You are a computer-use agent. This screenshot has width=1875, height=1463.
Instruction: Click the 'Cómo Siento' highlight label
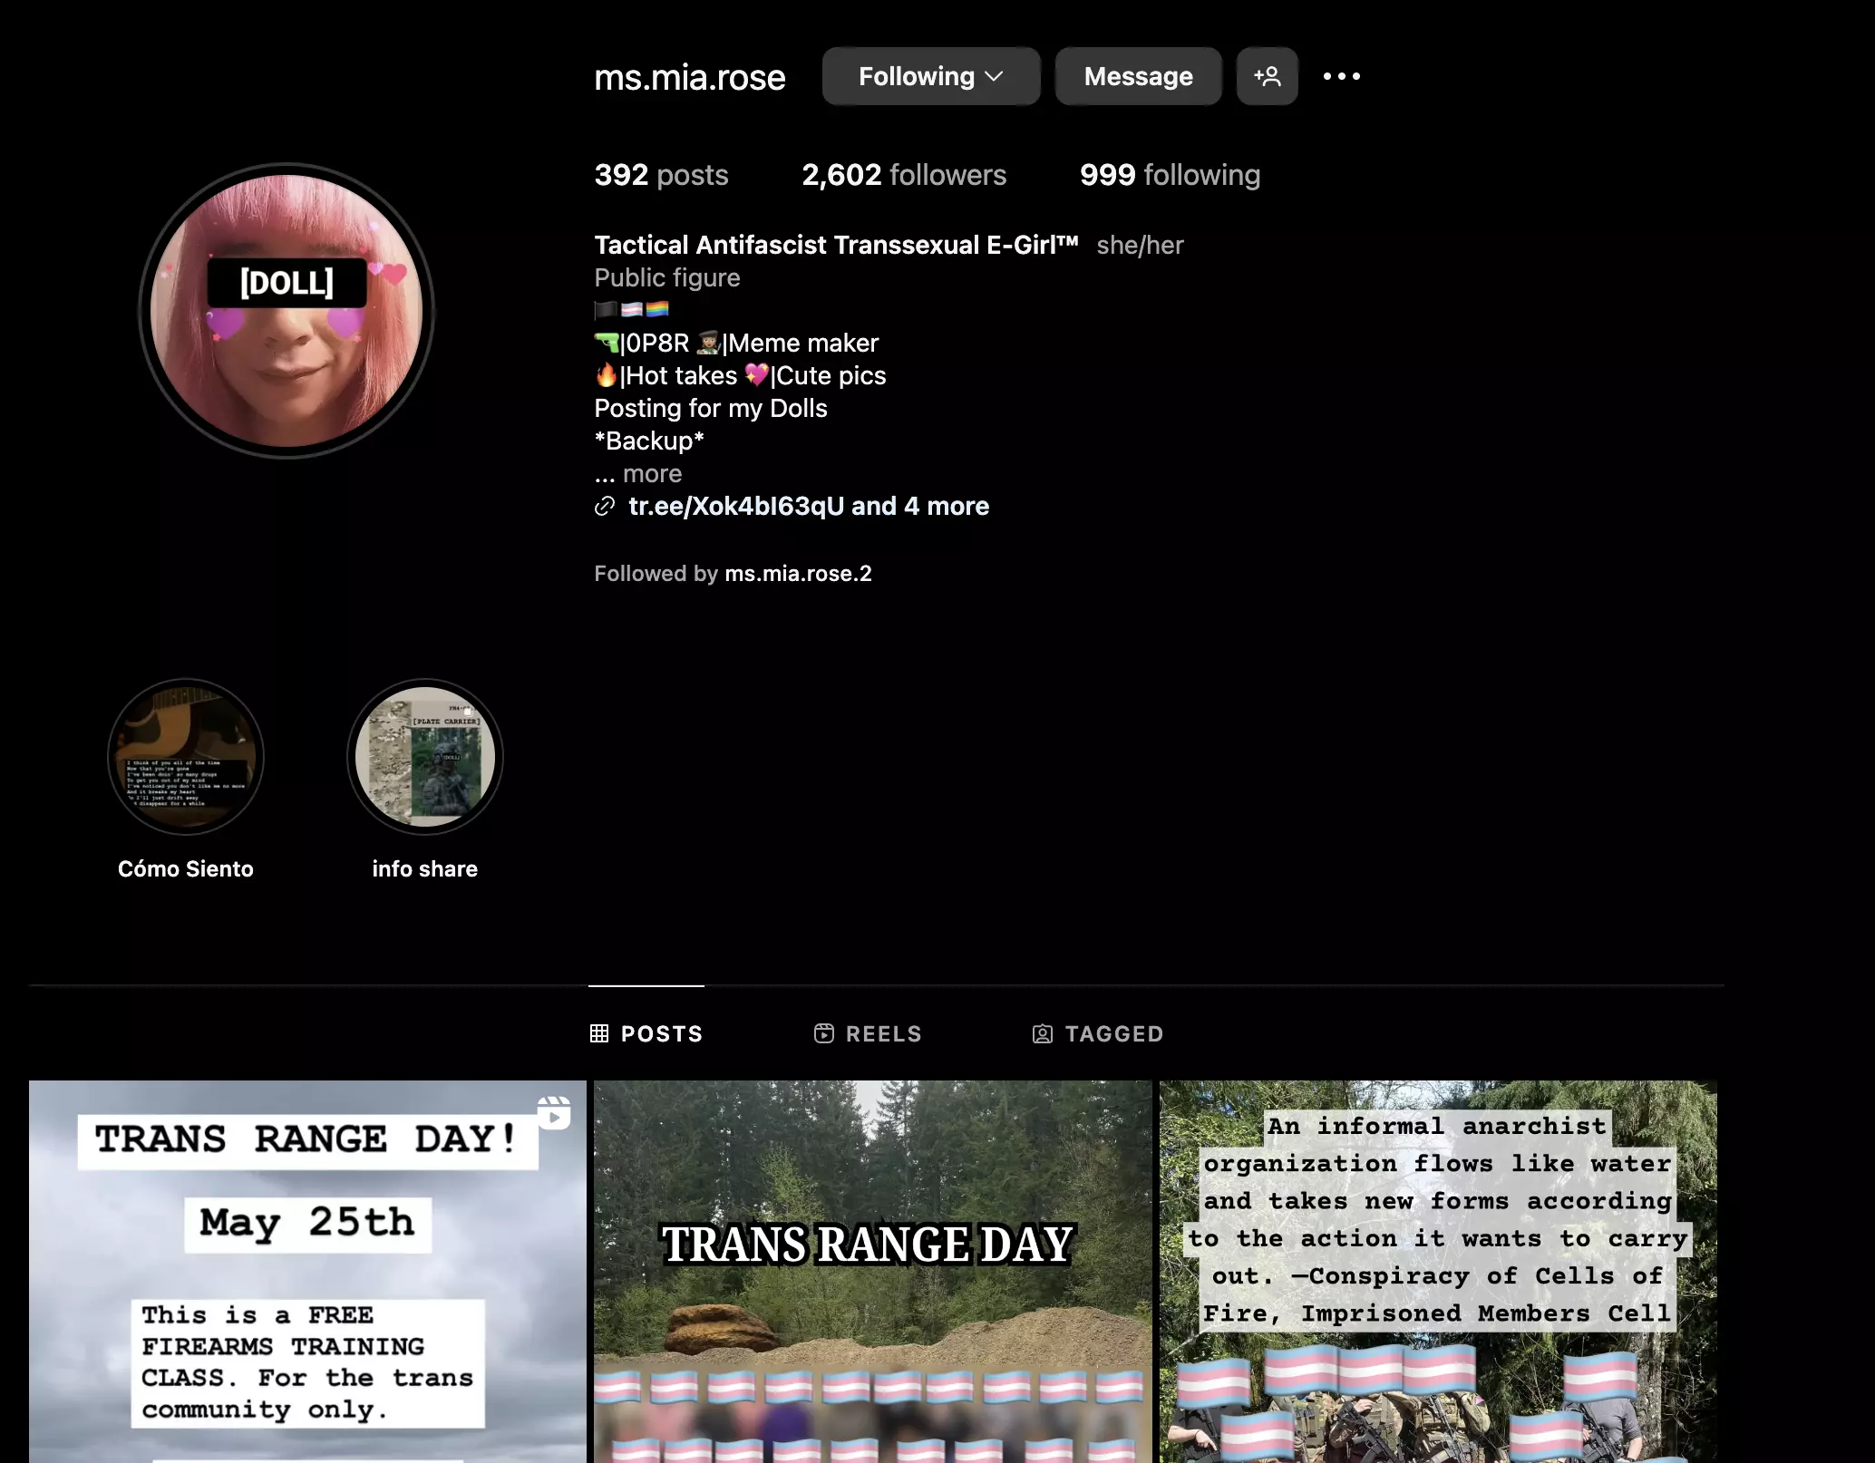coord(186,868)
